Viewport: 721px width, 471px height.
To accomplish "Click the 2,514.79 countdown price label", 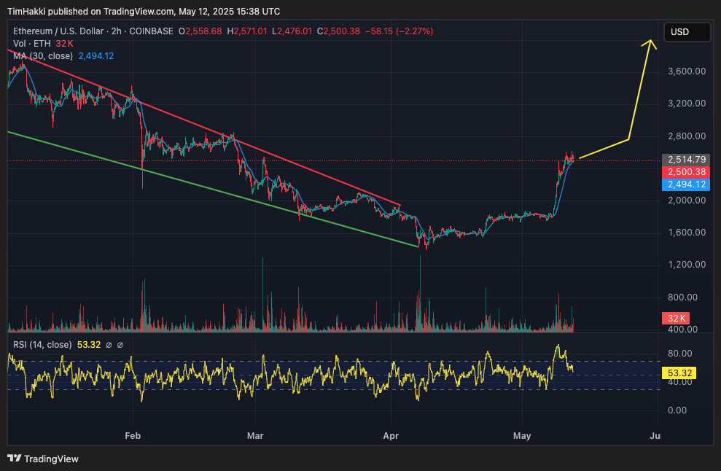I will pyautogui.click(x=686, y=158).
